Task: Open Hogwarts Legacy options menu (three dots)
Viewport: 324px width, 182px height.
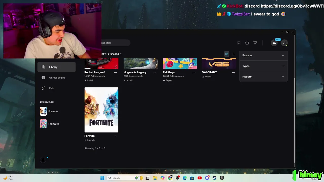Action: click(x=155, y=73)
